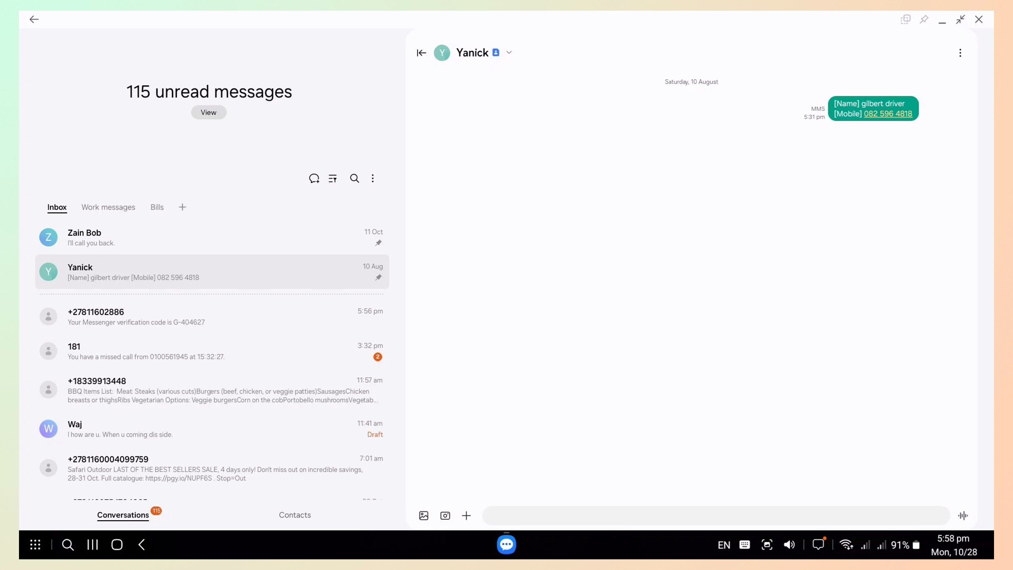
Task: Click the camera/media icon in composer
Action: 446,516
